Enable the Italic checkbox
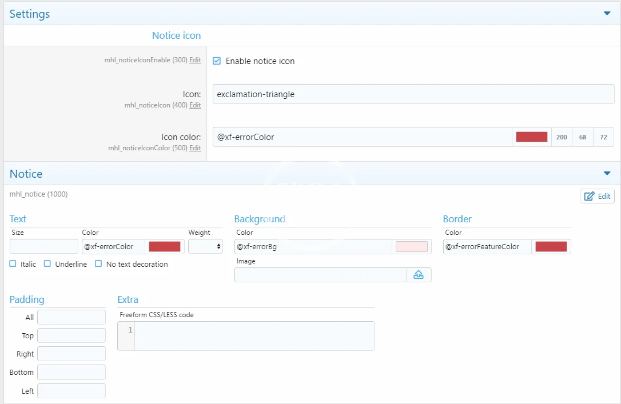 click(13, 263)
